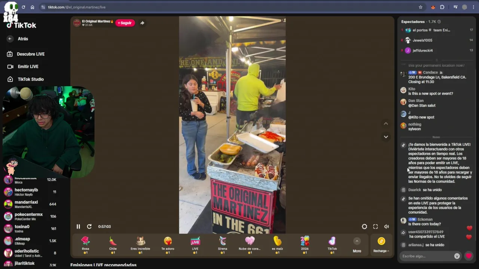The image size is (479, 269).
Task: Pause the live video
Action: coord(78,226)
